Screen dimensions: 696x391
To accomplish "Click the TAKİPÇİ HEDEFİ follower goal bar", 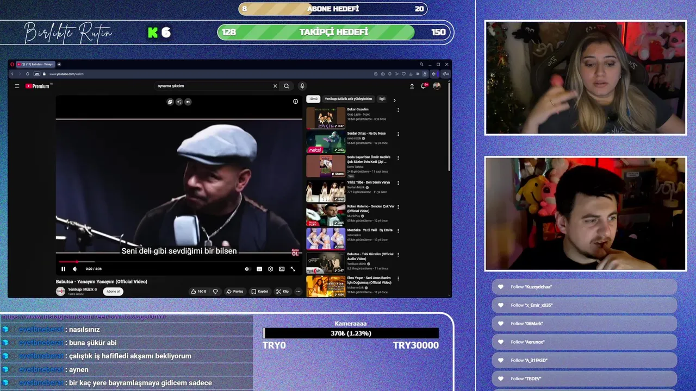I will 334,32.
